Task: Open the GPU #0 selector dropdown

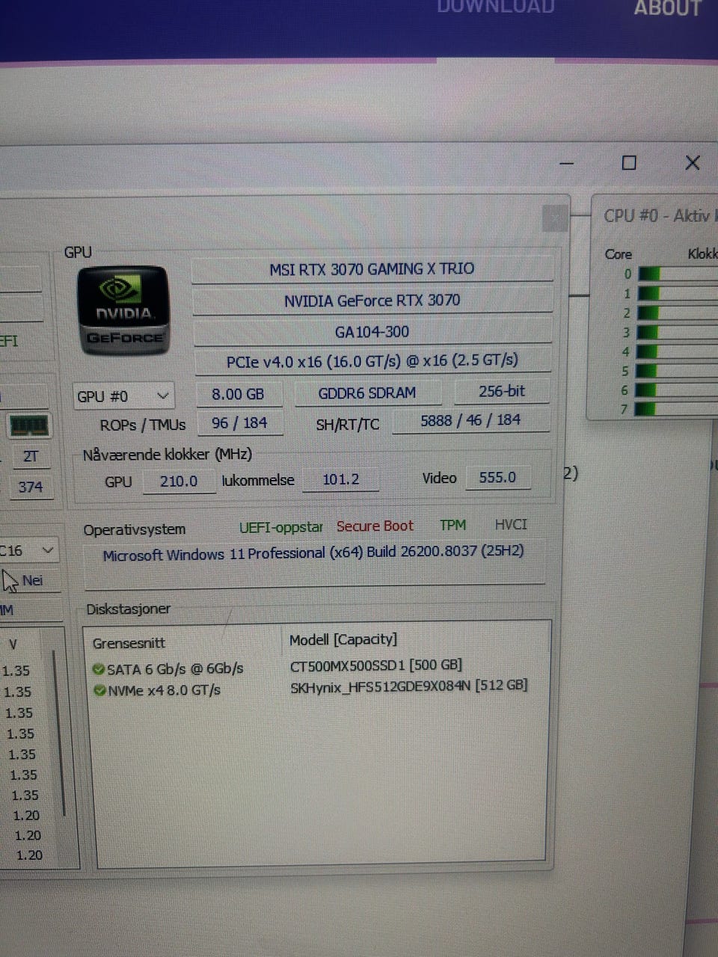Action: (124, 396)
